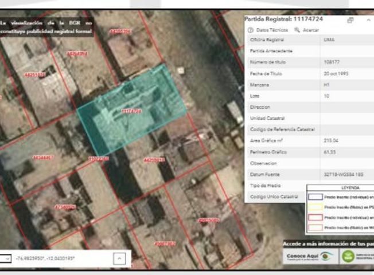This screenshot has height=275, width=374.
Task: Click the Manzana row label
Action: [x=259, y=85]
